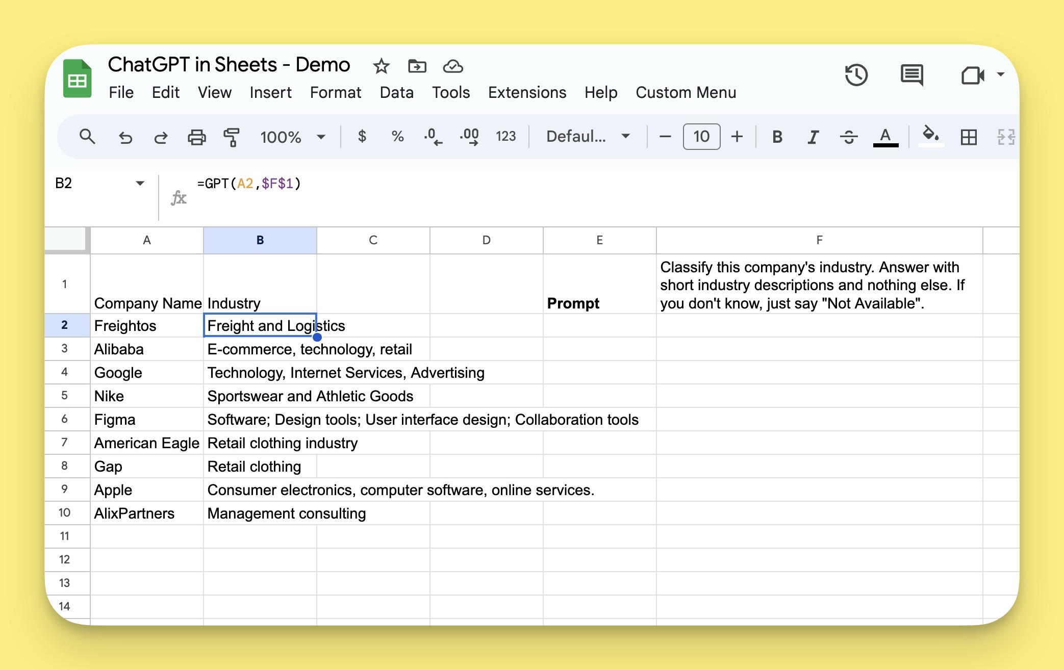Open more number formats 123
The width and height of the screenshot is (1064, 670).
tap(506, 136)
